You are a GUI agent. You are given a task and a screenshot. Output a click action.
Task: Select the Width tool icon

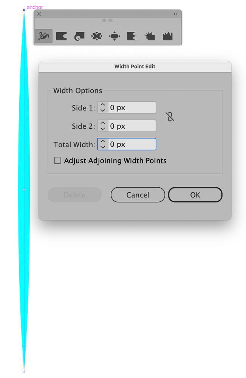(x=43, y=36)
